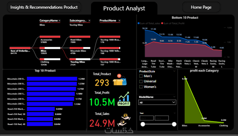Screen dimensions: 238x136
Task: Open the ModelName 'All' dropdown
Action: 157,102
